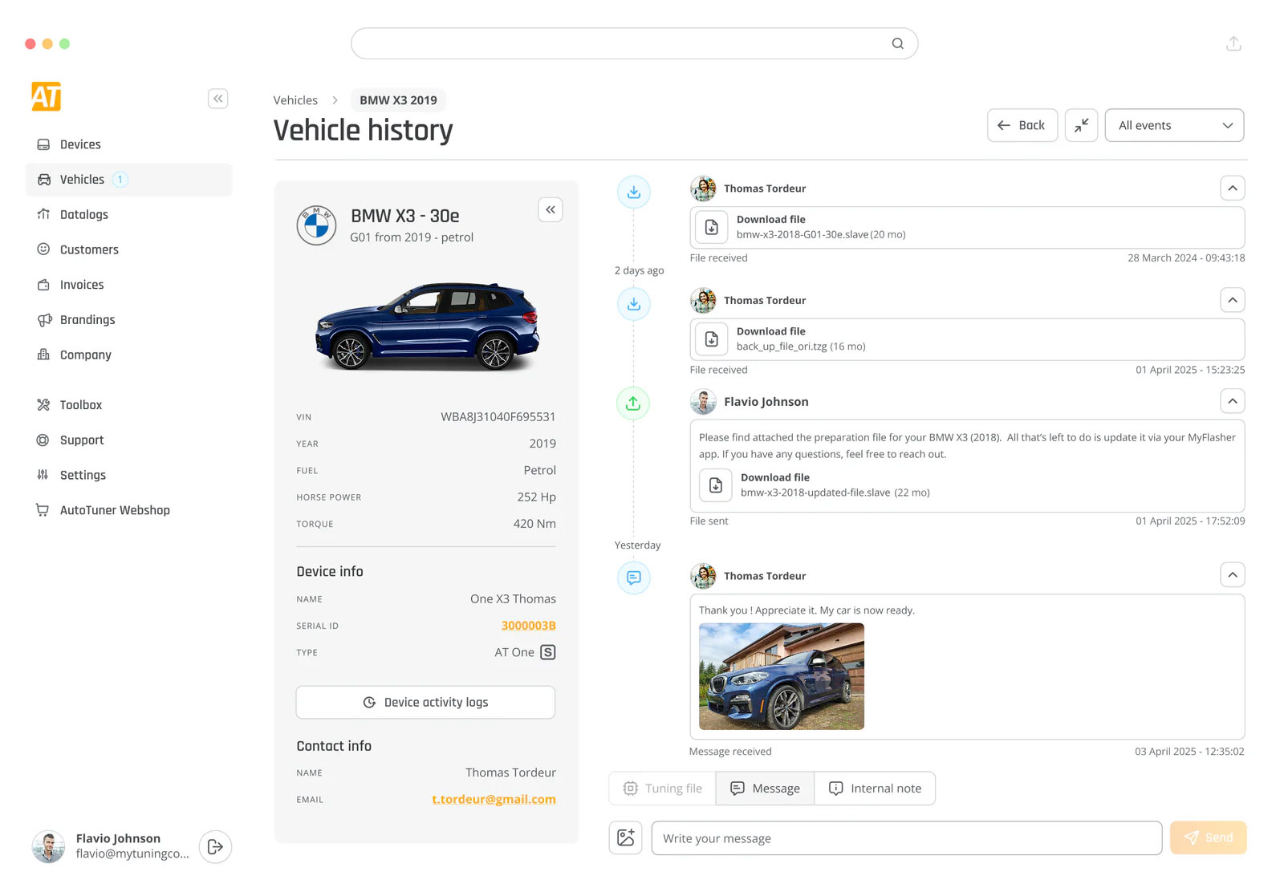Click the logout icon next to Flavio Johnson
Viewport: 1284px width, 888px height.
click(215, 847)
